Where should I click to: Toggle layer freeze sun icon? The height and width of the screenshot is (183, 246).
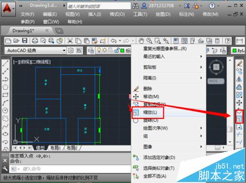tap(104, 50)
